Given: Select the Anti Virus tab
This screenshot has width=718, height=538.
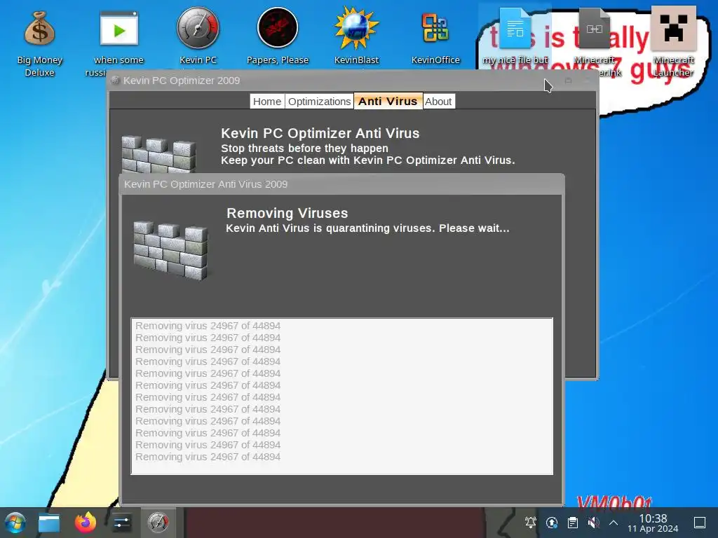Looking at the screenshot, I should click(x=388, y=102).
